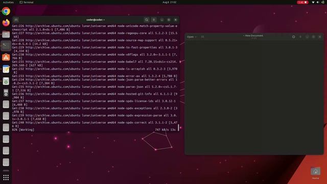
Task: Click the Get:238 node-spdx-exceptions line
Action: coord(95,110)
